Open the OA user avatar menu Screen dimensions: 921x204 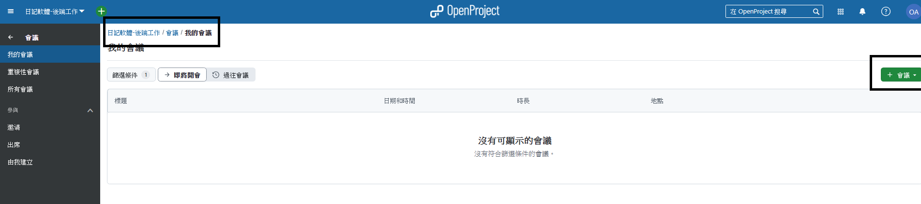913,12
